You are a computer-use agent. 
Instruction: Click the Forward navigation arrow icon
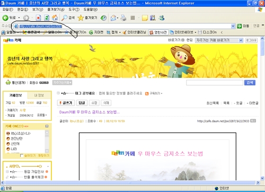[x=26, y=18]
